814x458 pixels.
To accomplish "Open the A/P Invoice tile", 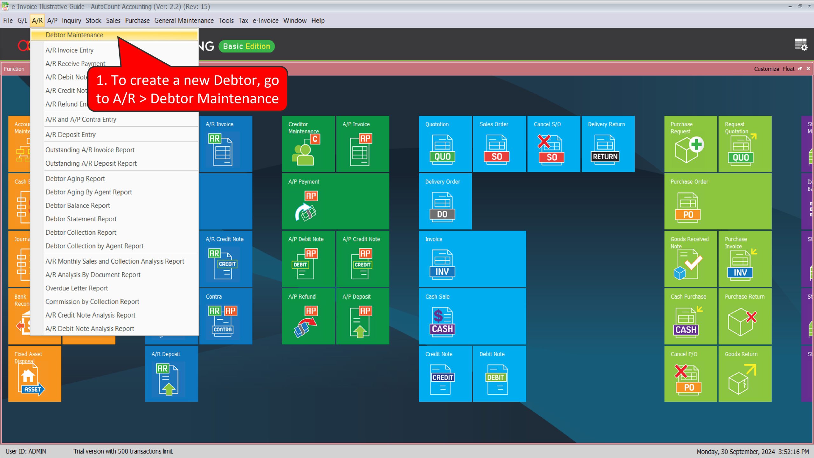I will pyautogui.click(x=362, y=144).
